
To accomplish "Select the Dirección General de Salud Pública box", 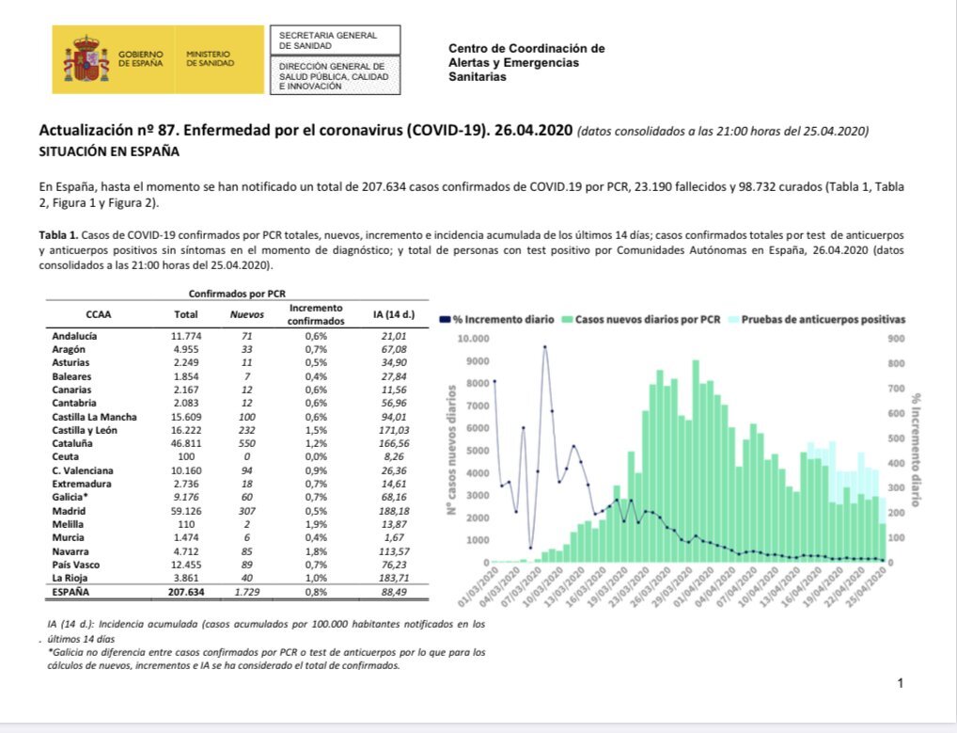I will pyautogui.click(x=332, y=76).
